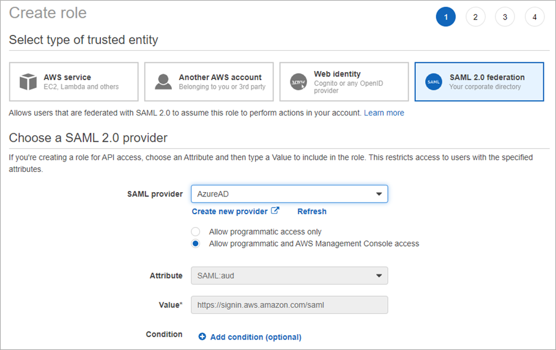This screenshot has width=556, height=350.
Task: Choose the Web identity trusted entity card
Action: [x=344, y=82]
